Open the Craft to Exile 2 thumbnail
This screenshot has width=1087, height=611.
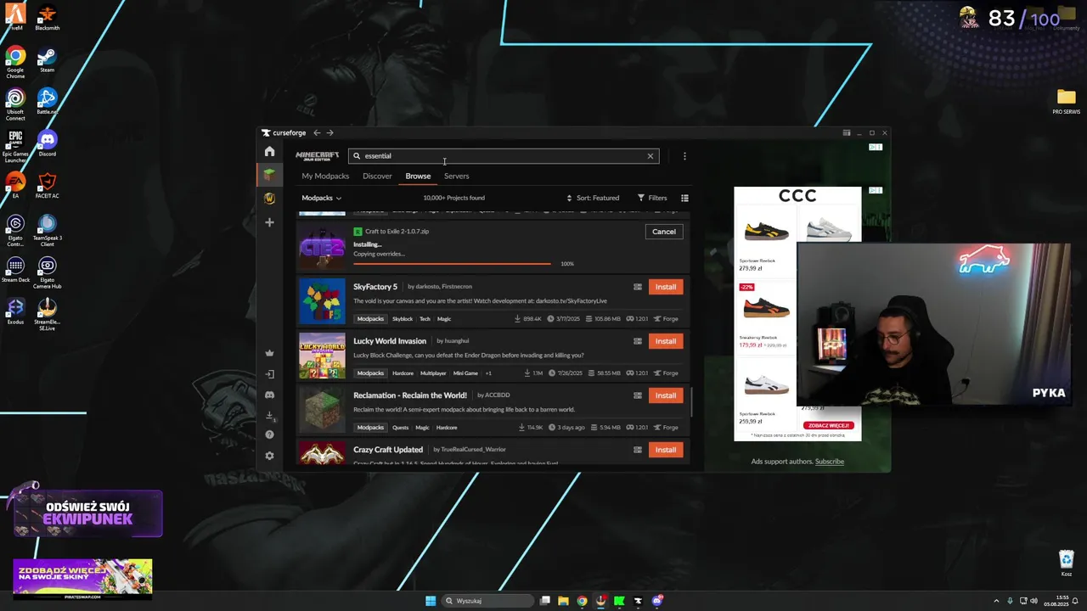point(322,245)
